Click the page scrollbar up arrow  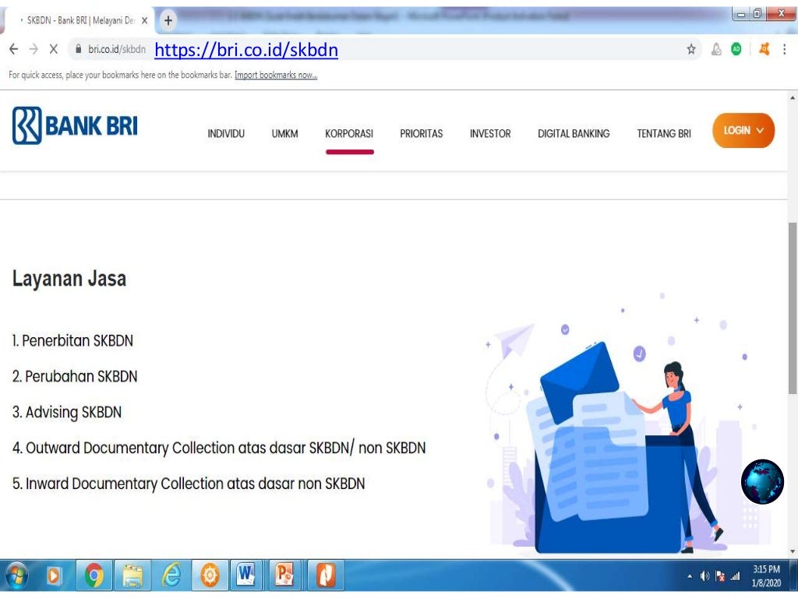click(x=793, y=97)
